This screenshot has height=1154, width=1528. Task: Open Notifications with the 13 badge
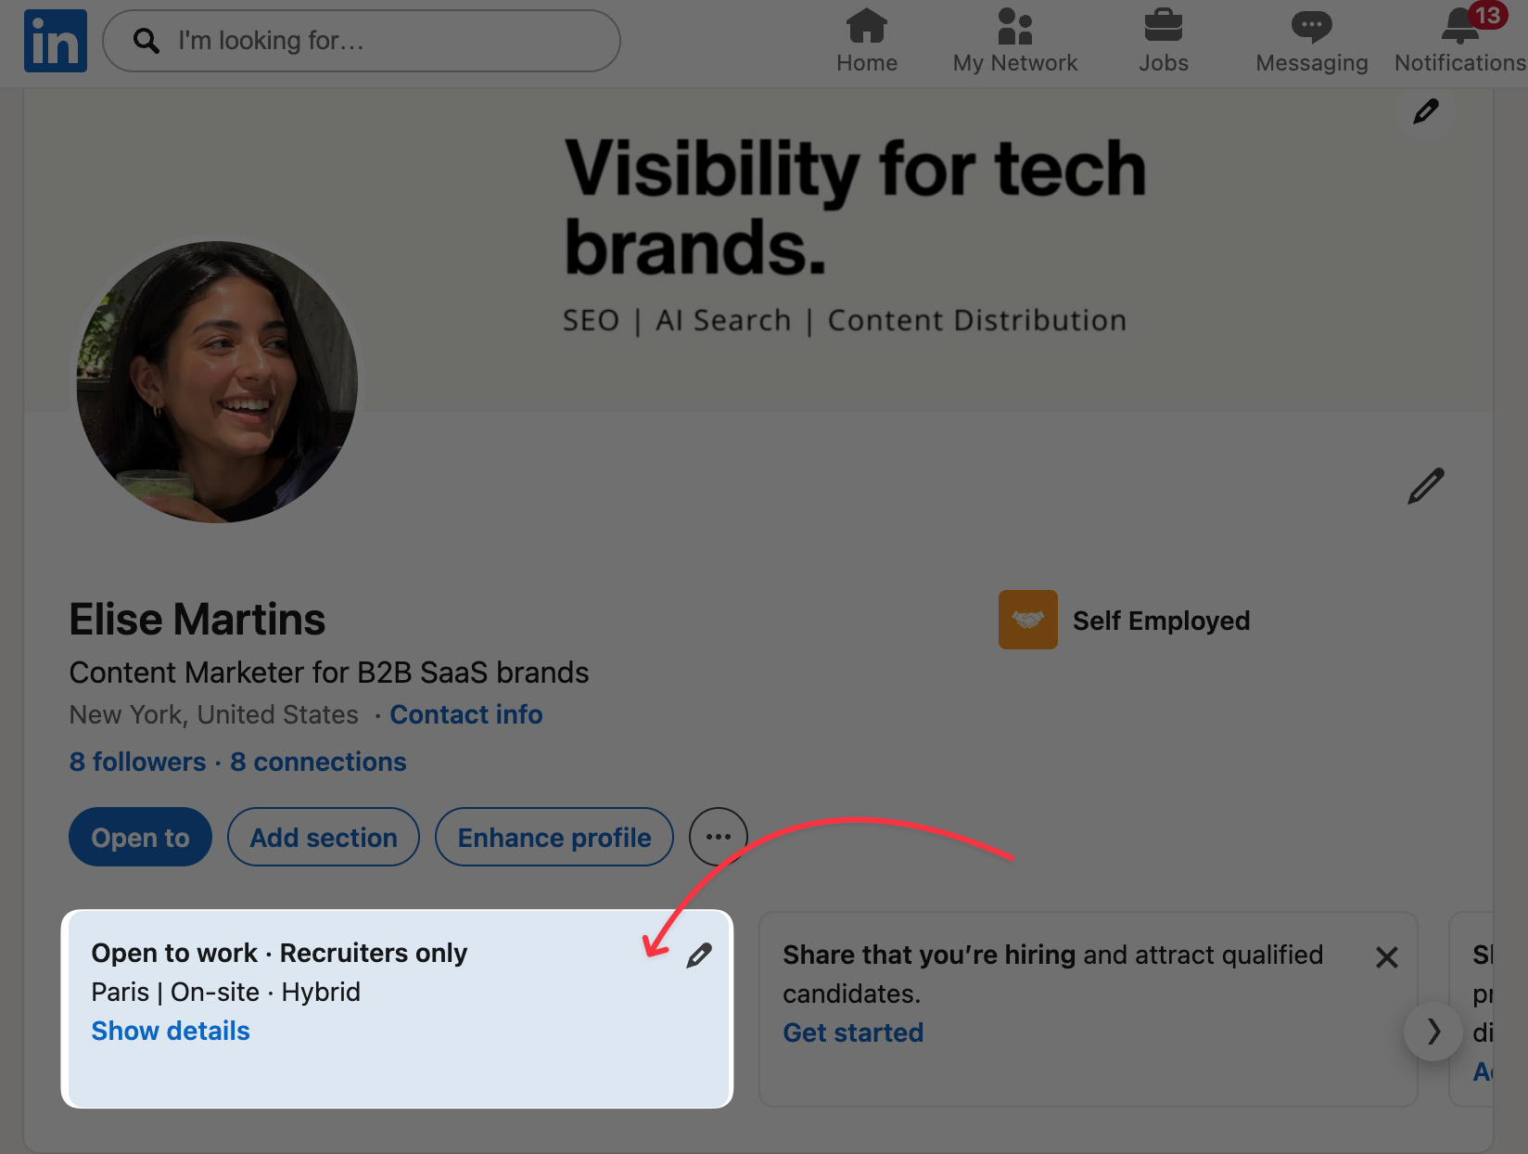click(x=1460, y=41)
